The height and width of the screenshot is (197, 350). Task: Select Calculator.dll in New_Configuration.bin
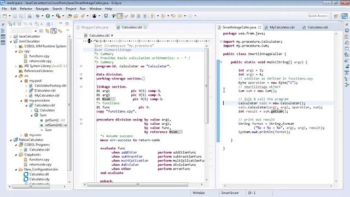click(x=39, y=174)
